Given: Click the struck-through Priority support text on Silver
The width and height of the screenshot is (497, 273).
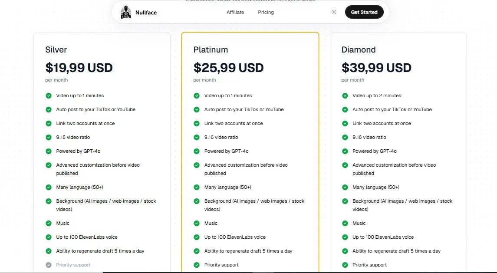Looking at the screenshot, I should (73, 265).
